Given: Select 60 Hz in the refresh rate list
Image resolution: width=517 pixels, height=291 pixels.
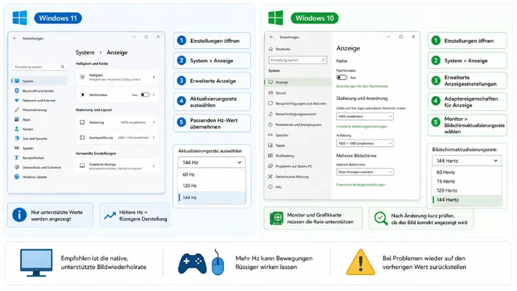Looking at the screenshot, I should click(x=212, y=174).
